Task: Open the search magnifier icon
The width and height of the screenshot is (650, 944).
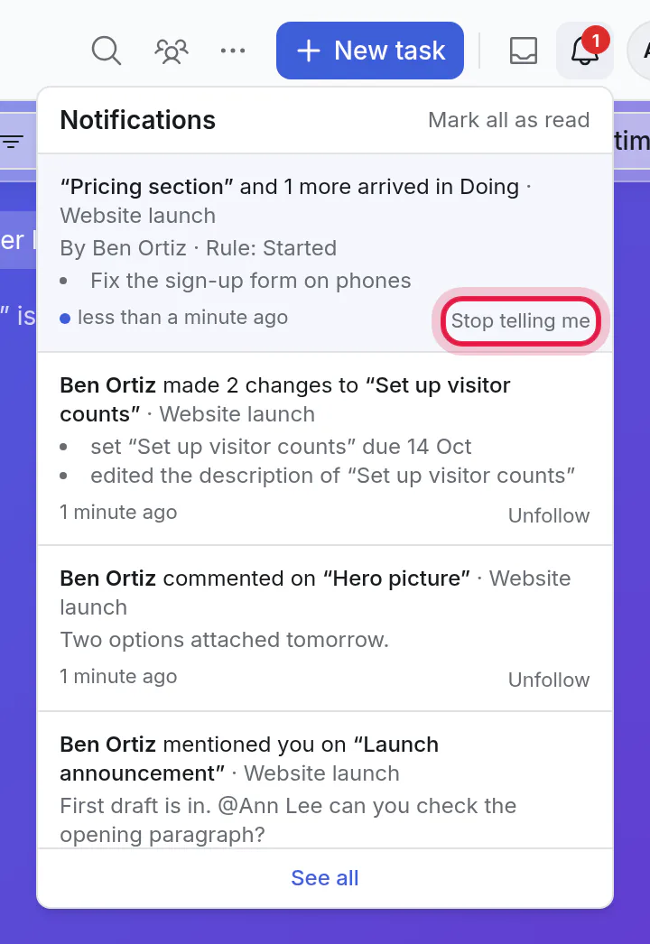Action: [x=107, y=51]
